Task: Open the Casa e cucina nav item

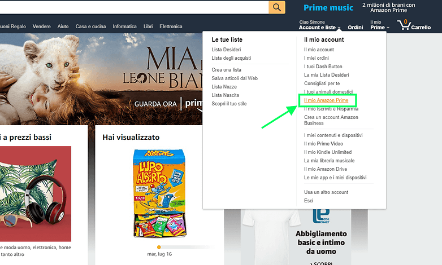Action: pos(90,26)
